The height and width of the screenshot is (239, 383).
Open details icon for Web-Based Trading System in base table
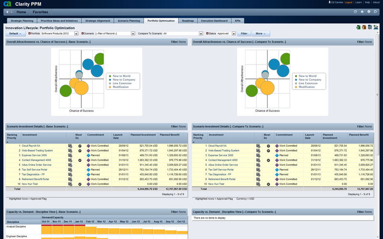pyautogui.click(x=70, y=151)
